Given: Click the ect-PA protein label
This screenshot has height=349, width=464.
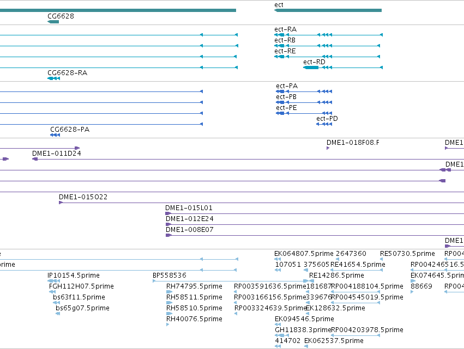Looking at the screenshot, I should coord(287,86).
